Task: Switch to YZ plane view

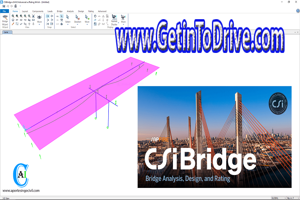Action: [x=25, y=20]
